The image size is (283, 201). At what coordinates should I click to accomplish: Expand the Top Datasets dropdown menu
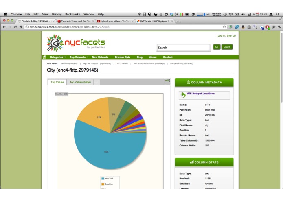[x=79, y=57]
